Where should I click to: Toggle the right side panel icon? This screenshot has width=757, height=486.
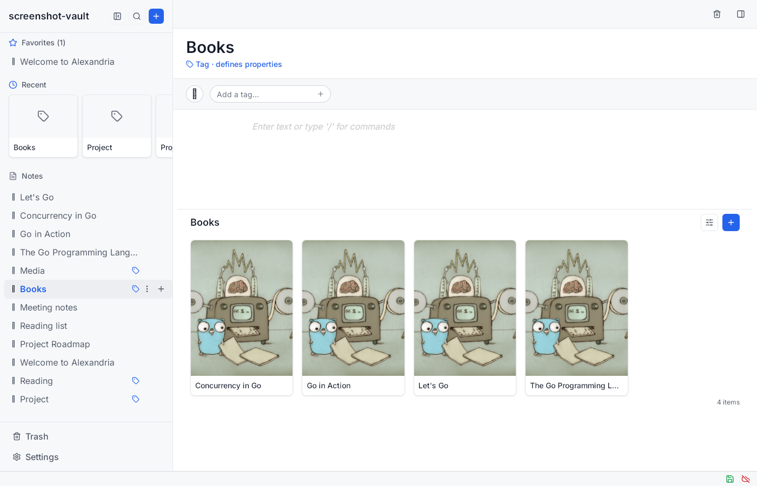pyautogui.click(x=741, y=14)
